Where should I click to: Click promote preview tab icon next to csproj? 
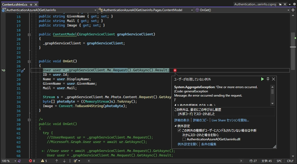(280, 4)
